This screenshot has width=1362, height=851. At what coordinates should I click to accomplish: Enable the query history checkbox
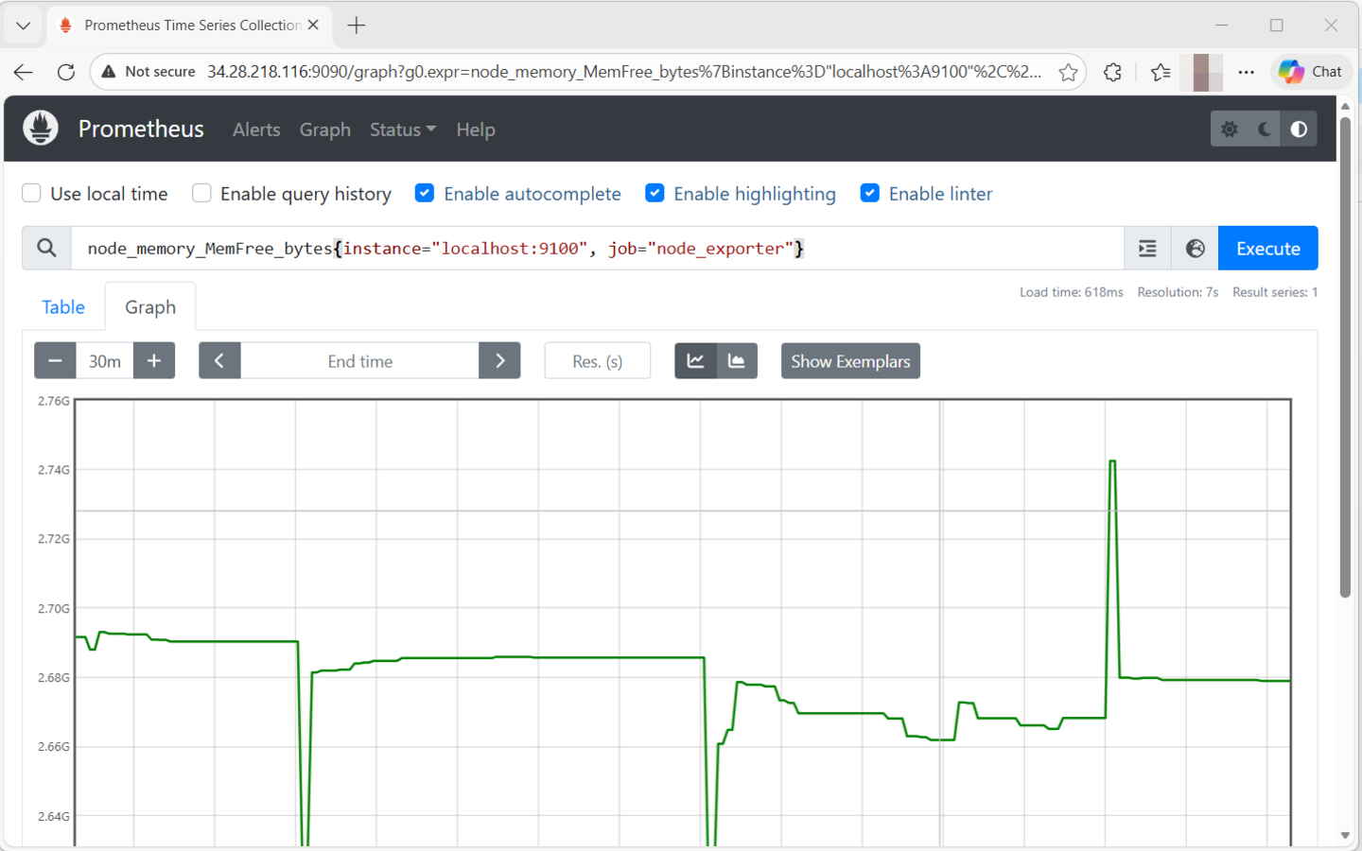(x=201, y=193)
